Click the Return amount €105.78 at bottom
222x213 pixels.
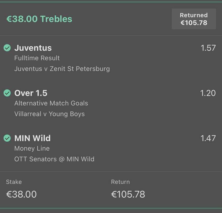coord(128,194)
